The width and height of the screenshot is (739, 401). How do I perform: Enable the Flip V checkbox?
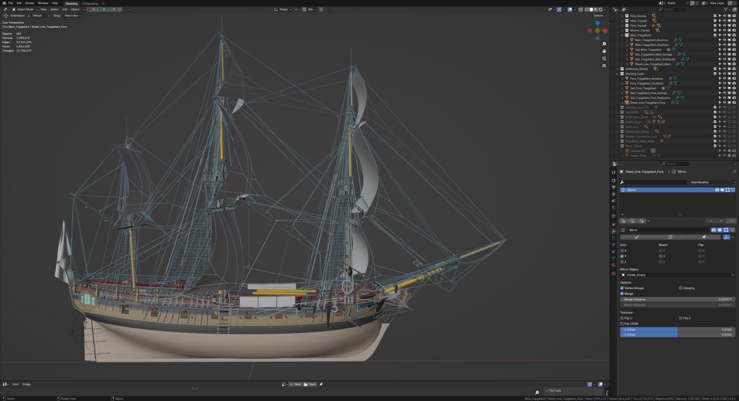pos(680,318)
